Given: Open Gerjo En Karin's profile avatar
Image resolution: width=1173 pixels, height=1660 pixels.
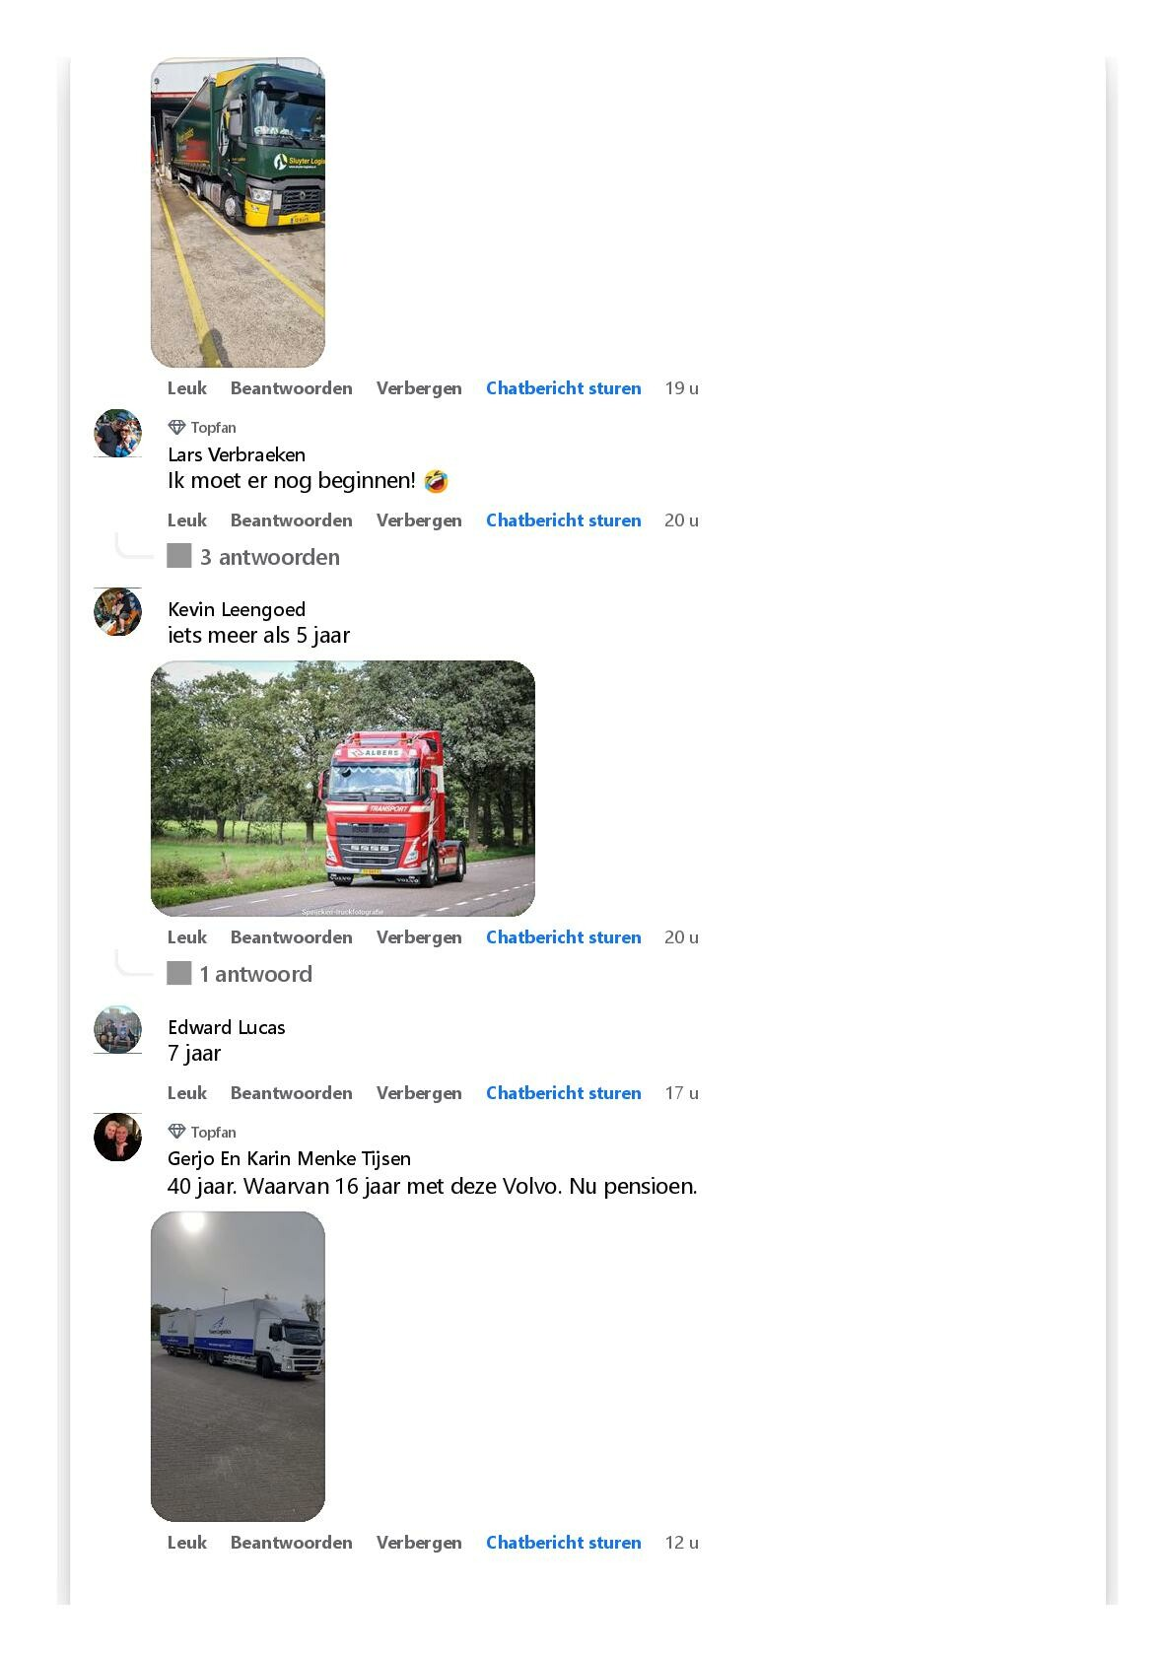Looking at the screenshot, I should (117, 1138).
